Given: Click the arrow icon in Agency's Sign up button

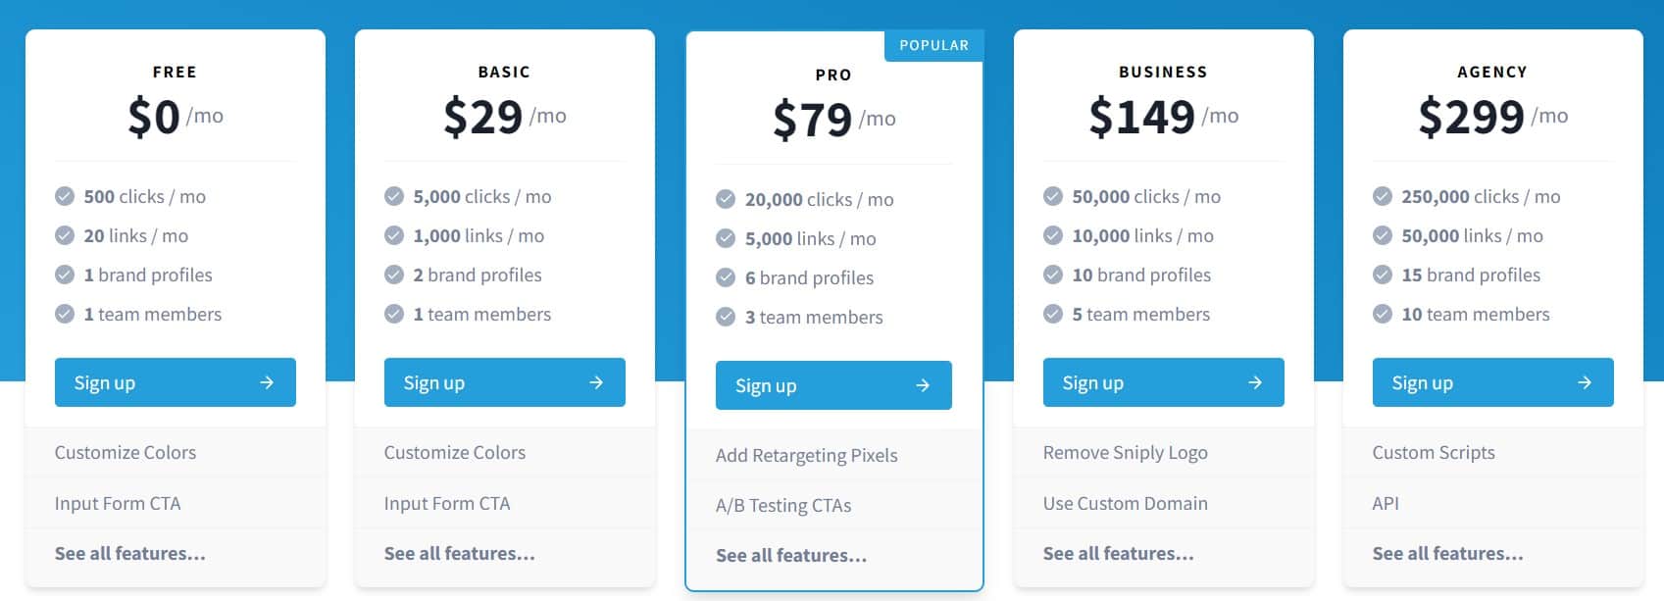Looking at the screenshot, I should 1586,382.
